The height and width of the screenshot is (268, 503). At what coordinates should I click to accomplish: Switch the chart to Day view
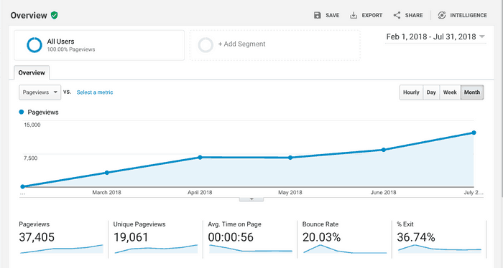click(x=431, y=92)
